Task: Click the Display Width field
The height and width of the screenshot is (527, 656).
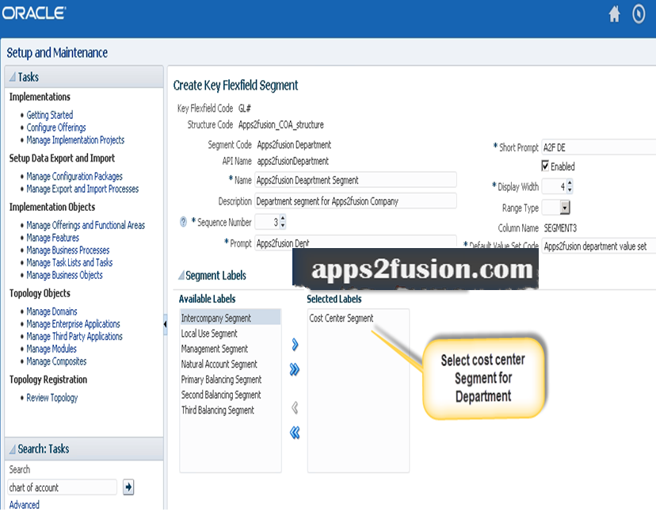Action: (x=554, y=187)
